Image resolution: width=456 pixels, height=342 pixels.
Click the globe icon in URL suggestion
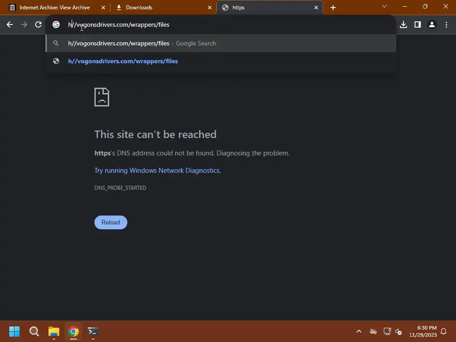click(x=56, y=61)
